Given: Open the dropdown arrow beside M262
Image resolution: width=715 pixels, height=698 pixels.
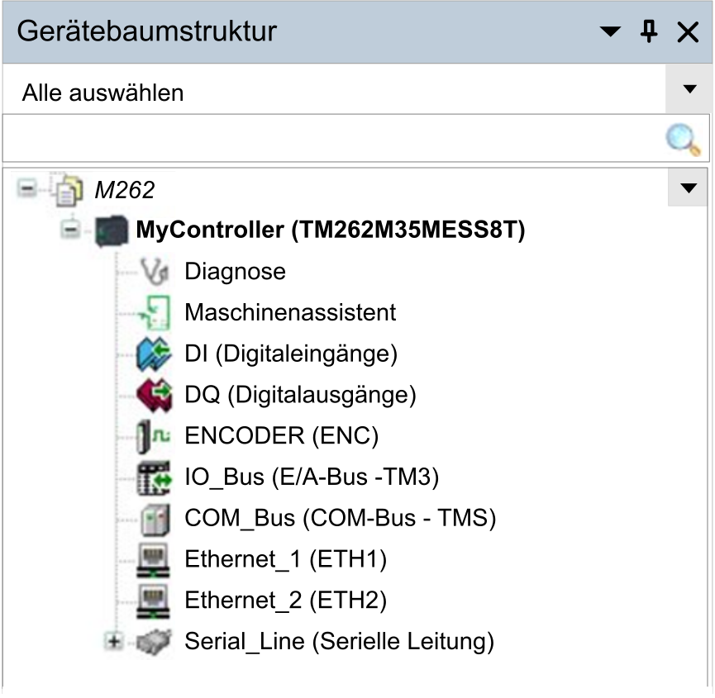Looking at the screenshot, I should [x=688, y=188].
